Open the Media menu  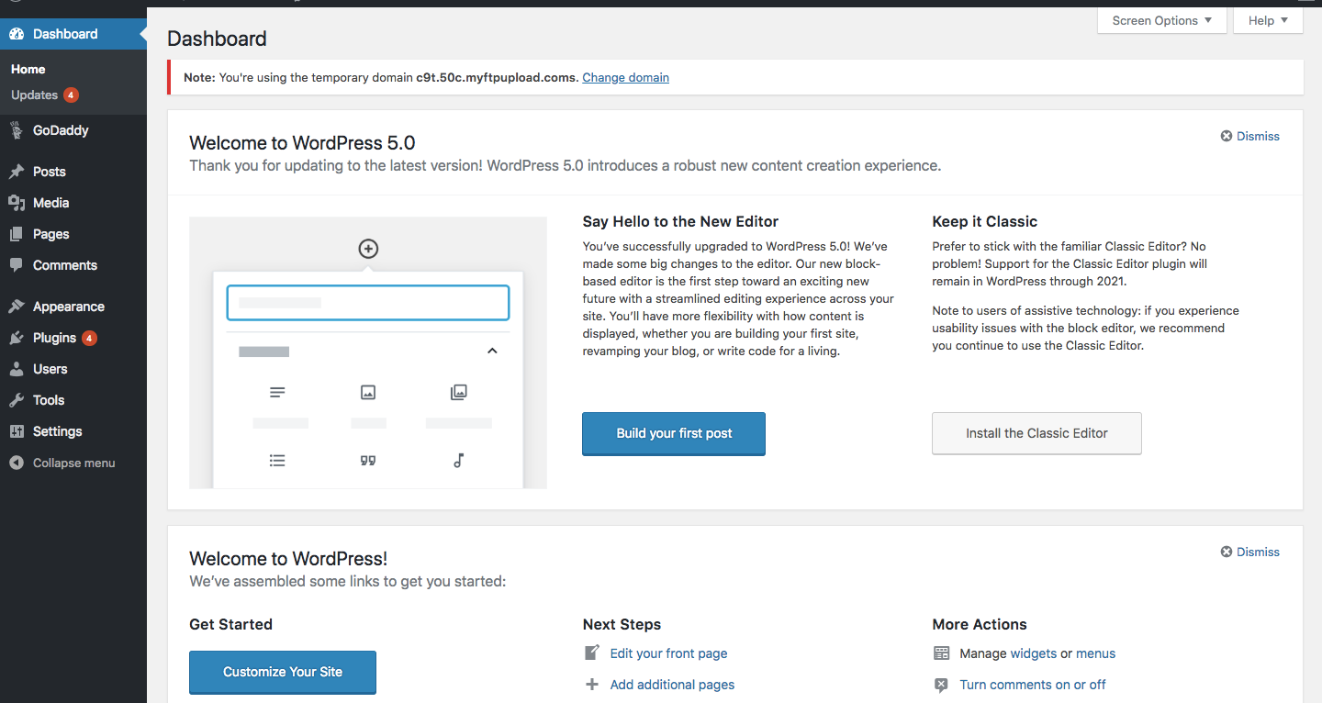[73, 203]
